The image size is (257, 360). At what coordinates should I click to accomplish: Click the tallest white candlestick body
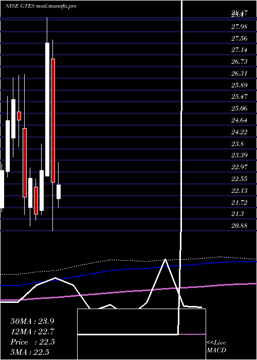click(x=47, y=110)
